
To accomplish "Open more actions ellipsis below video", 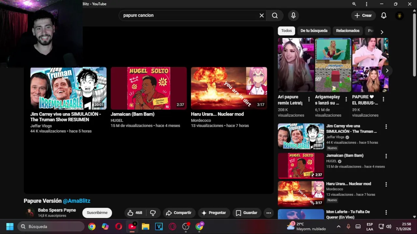I will [268, 213].
